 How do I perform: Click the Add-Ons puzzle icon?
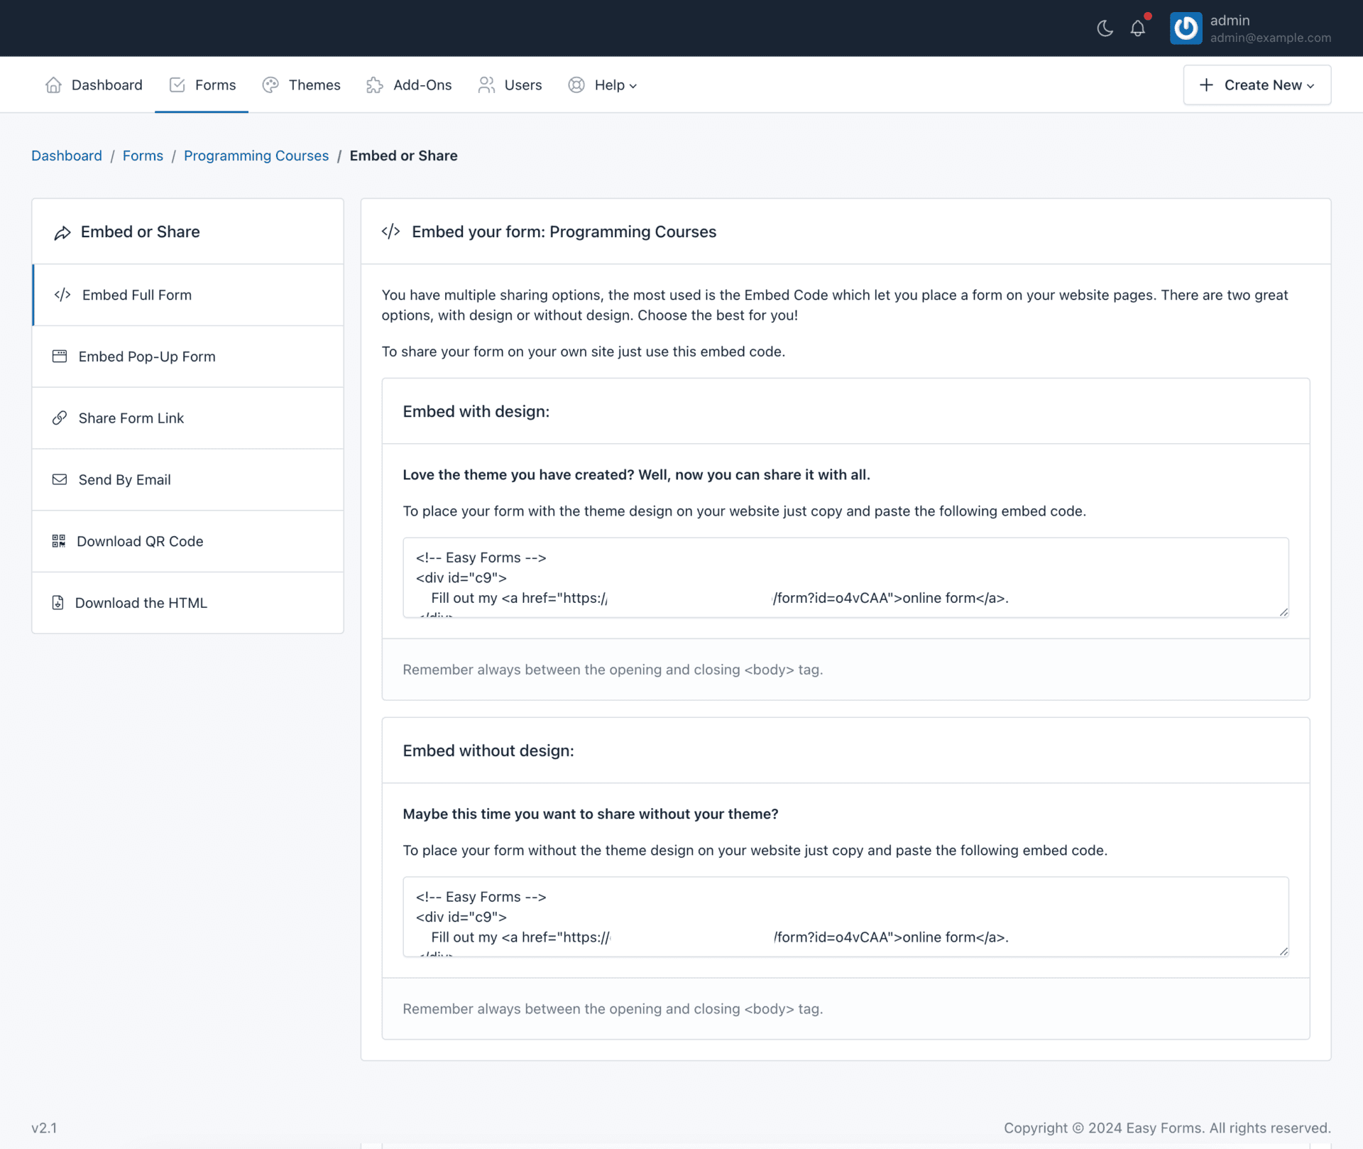(374, 85)
